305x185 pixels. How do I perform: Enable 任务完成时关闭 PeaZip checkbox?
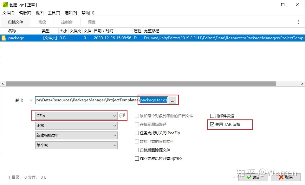point(137,133)
